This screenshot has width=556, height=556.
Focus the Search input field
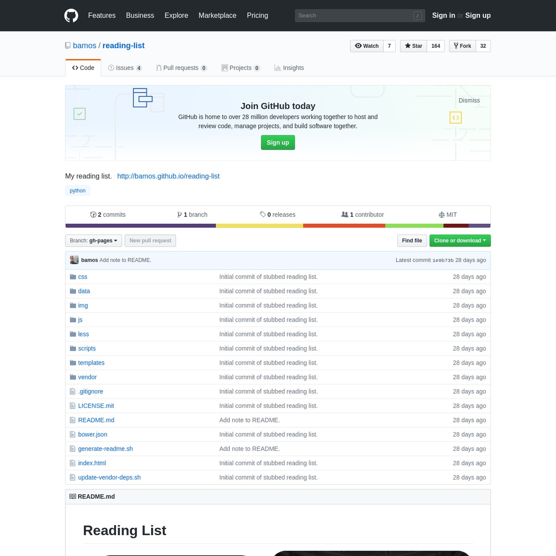pos(359,15)
